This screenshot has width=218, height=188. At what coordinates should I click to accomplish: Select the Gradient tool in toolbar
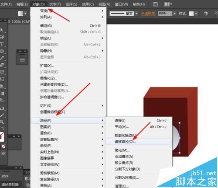point(2,94)
